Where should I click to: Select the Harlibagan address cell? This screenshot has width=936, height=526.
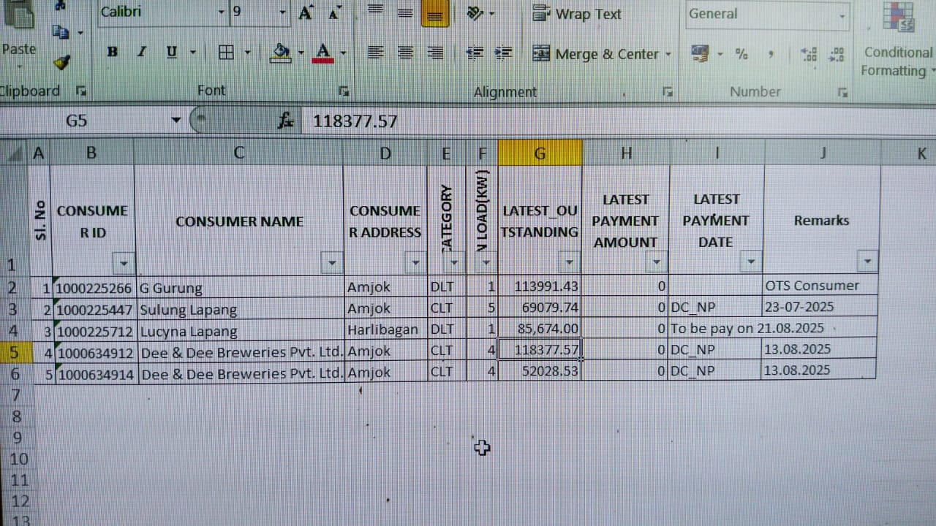pos(385,329)
